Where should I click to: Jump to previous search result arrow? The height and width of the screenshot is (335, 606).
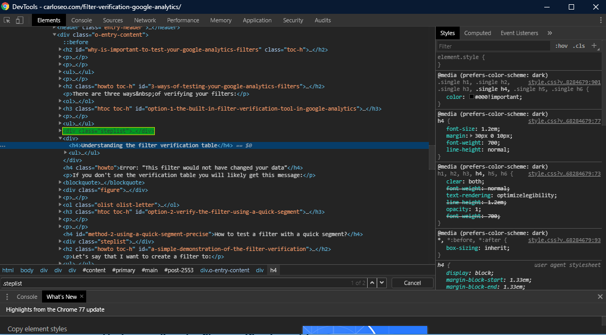(372, 283)
